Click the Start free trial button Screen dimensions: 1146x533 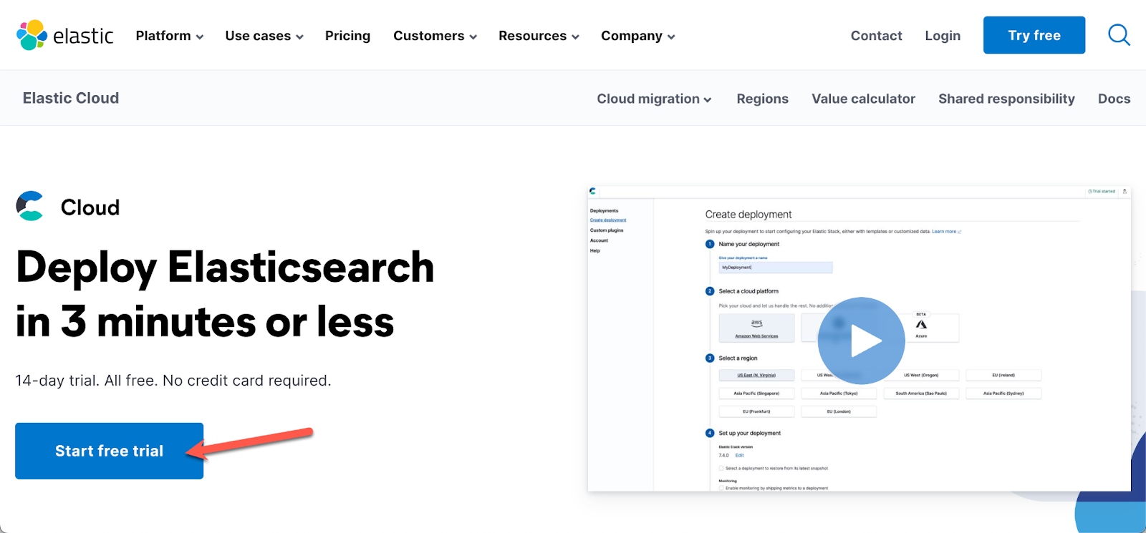(110, 451)
